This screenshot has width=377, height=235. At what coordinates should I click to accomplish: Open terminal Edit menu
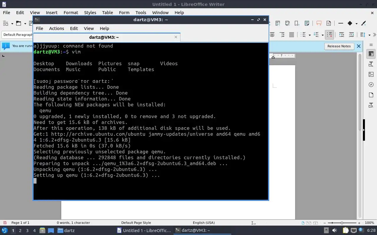tap(74, 28)
